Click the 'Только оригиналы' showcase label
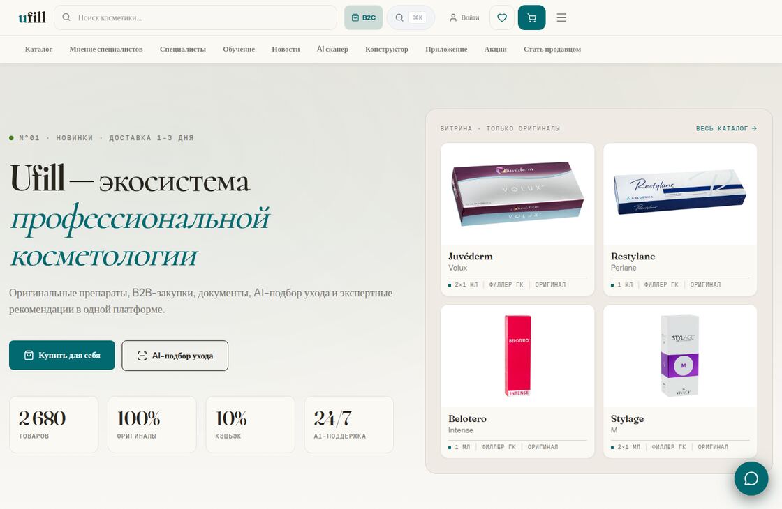Image resolution: width=782 pixels, height=509 pixels. pyautogui.click(x=523, y=128)
